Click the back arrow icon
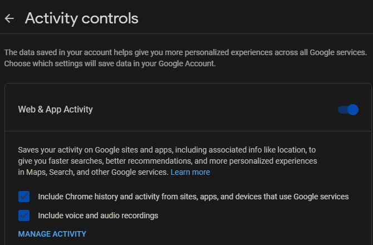Viewport: 373px width, 245px height. click(x=9, y=18)
